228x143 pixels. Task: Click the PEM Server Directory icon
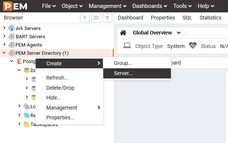pos(12,53)
